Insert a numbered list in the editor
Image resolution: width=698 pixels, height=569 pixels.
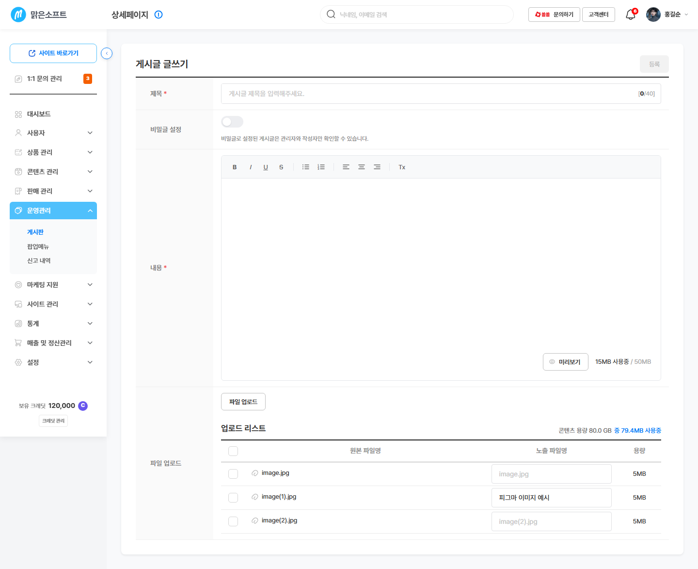(321, 167)
